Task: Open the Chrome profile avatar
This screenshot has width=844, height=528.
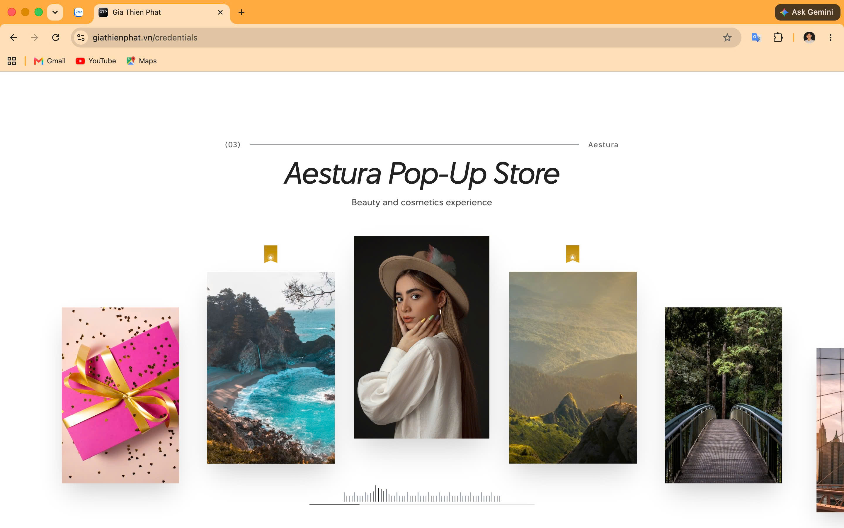Action: click(x=809, y=37)
